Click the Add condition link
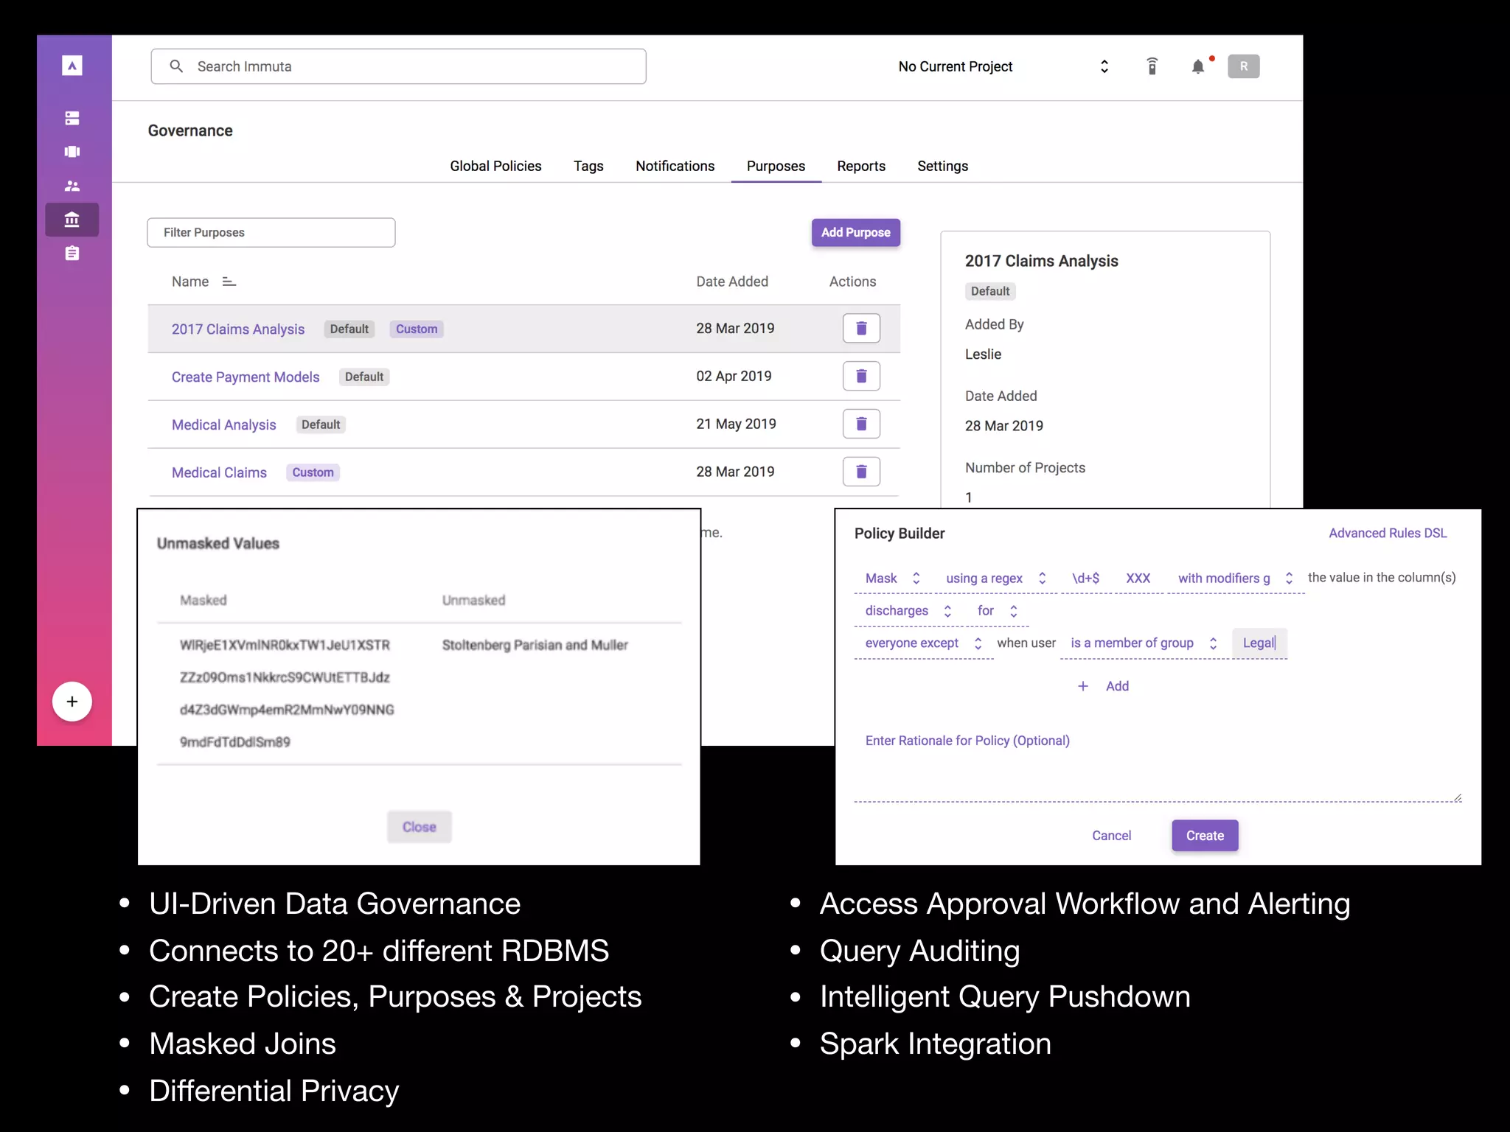The width and height of the screenshot is (1510, 1132). click(1117, 686)
